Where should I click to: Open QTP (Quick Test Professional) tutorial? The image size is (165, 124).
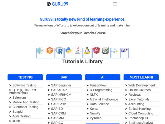coord(23,91)
